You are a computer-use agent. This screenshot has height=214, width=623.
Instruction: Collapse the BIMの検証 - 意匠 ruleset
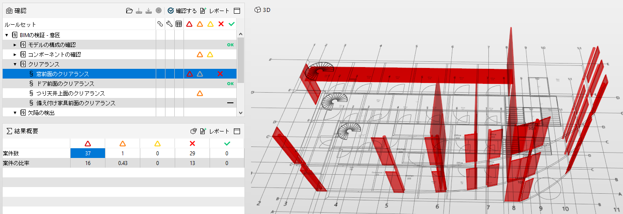tap(7, 35)
